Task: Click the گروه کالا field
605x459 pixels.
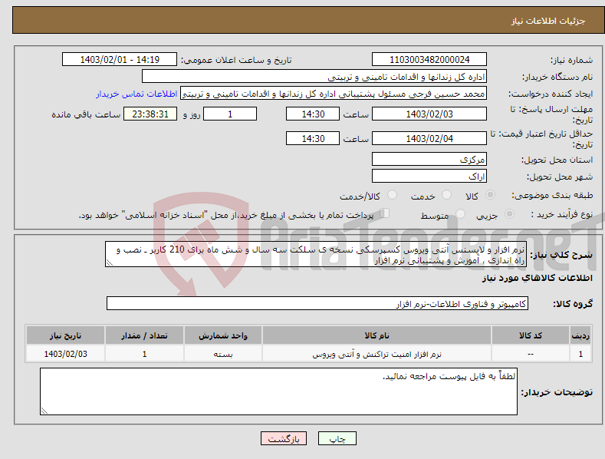Action: point(317,304)
